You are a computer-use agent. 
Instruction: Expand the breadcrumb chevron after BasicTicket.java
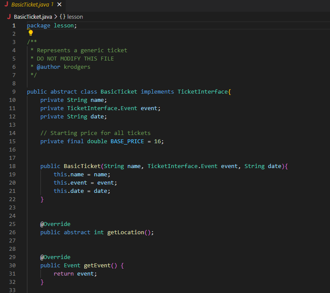tap(56, 17)
